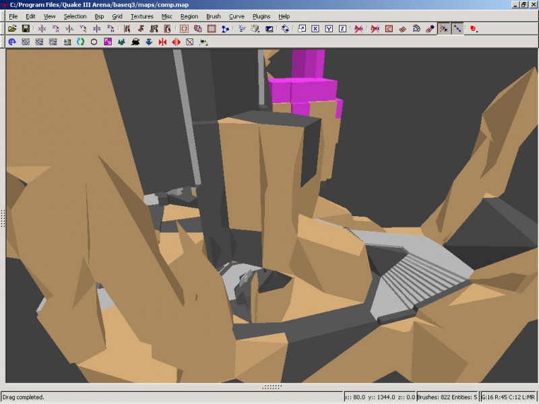539x404 pixels.
Task: Click the Z-axis Rotate icon
Action: coord(110,29)
